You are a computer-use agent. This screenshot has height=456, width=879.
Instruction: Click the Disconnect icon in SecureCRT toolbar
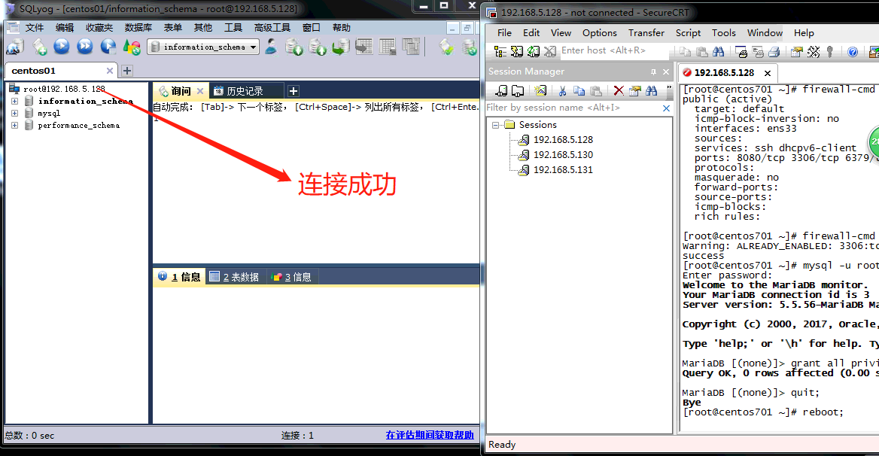(550, 51)
